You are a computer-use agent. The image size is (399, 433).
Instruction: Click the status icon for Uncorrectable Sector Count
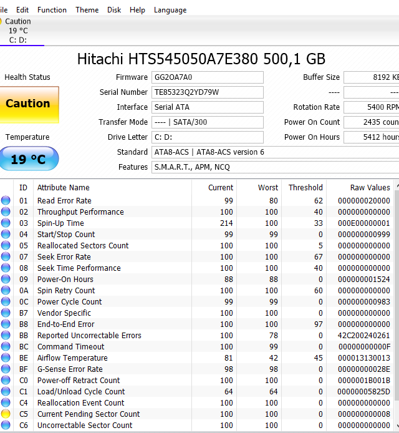[x=6, y=425]
